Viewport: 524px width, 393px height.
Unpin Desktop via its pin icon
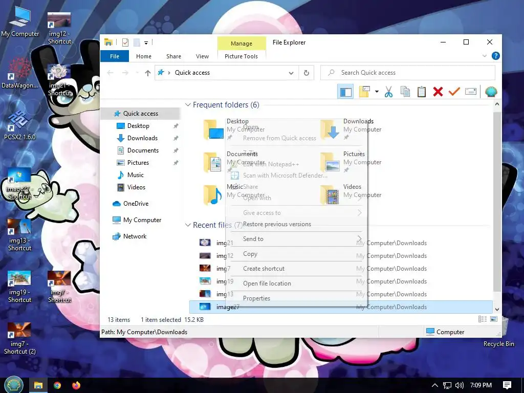[x=176, y=126]
